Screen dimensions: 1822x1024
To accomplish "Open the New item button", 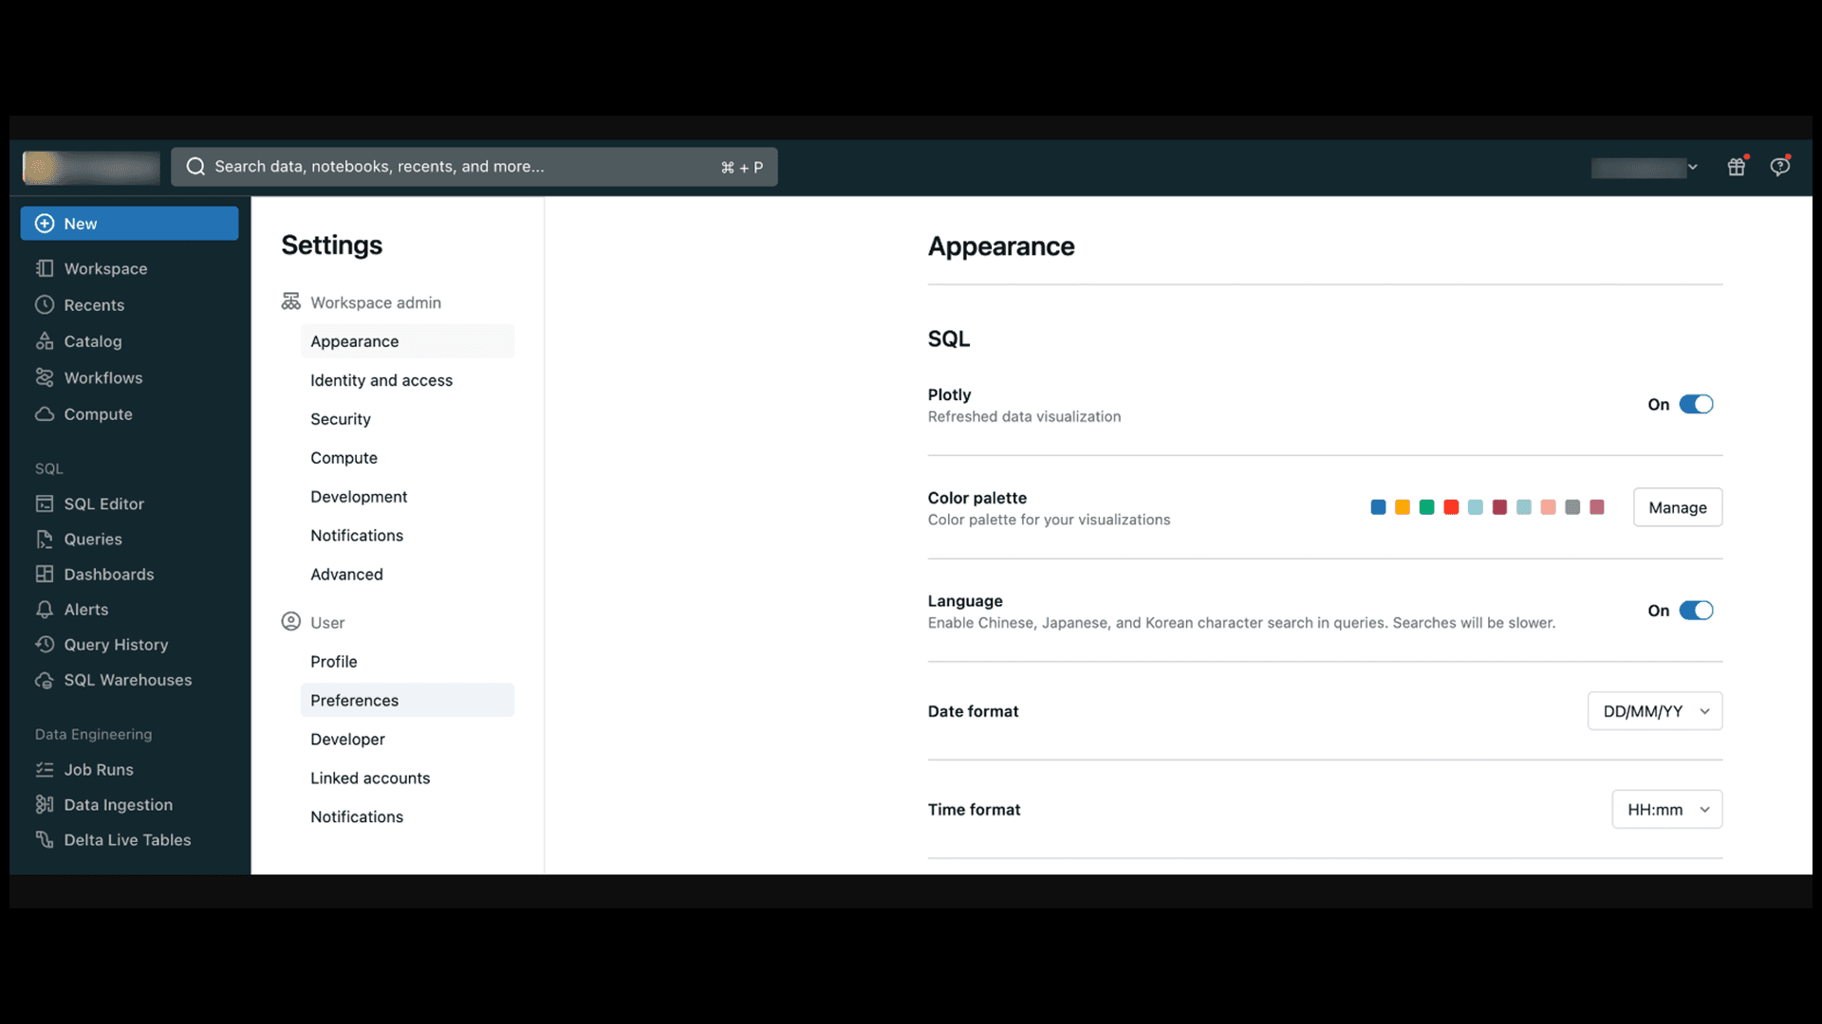I will 129,223.
